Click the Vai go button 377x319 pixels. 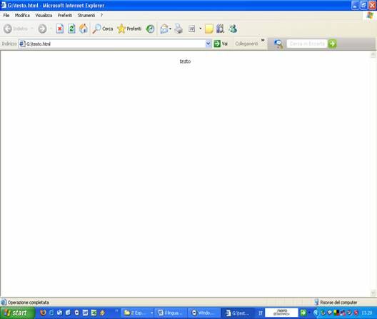pos(221,44)
